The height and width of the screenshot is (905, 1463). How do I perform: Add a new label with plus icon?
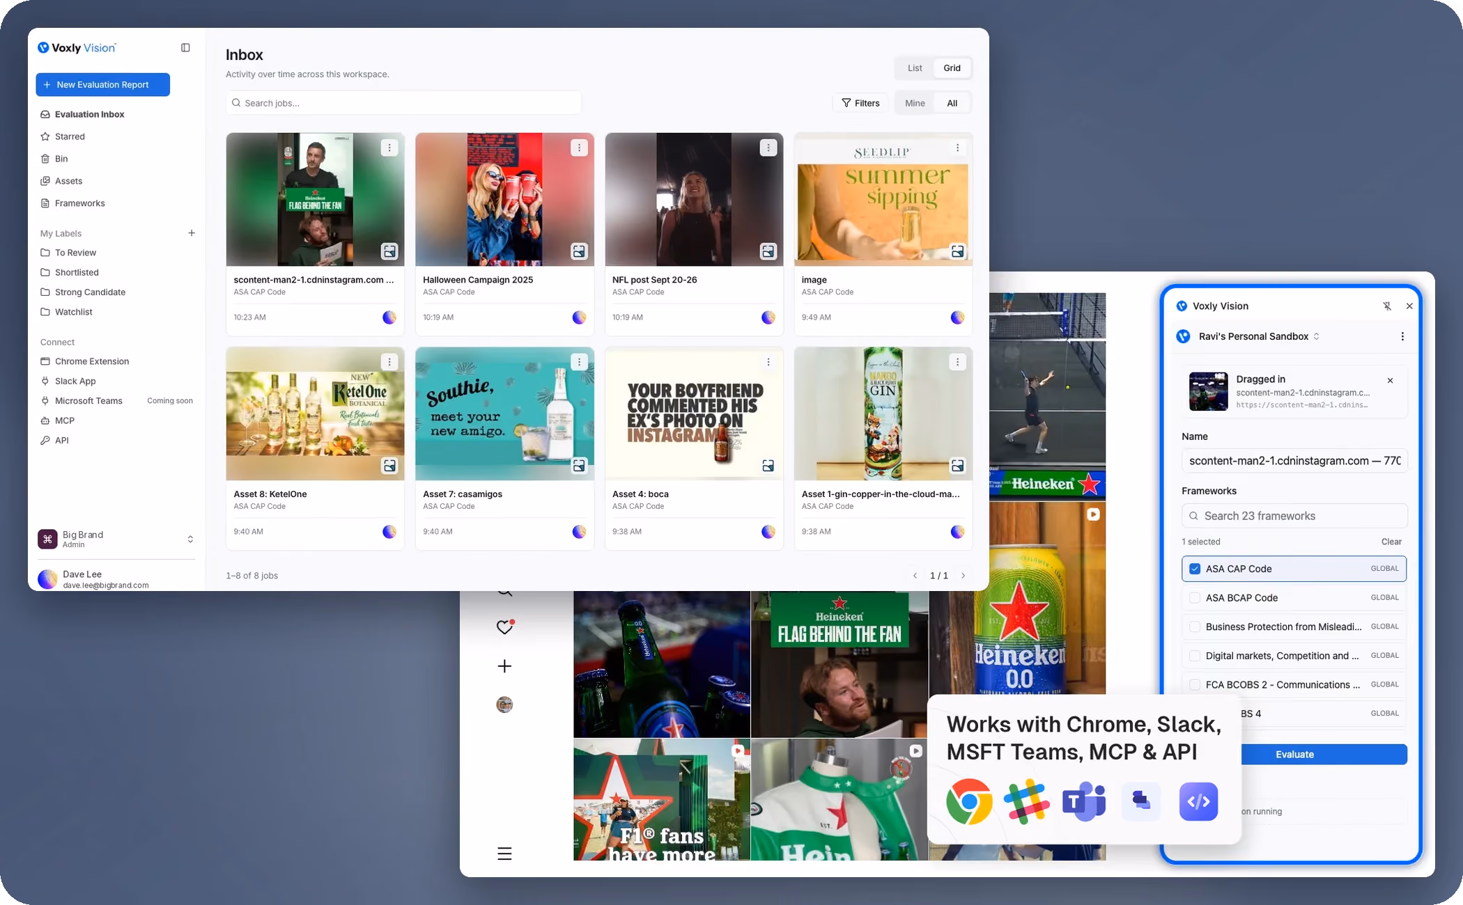[192, 233]
